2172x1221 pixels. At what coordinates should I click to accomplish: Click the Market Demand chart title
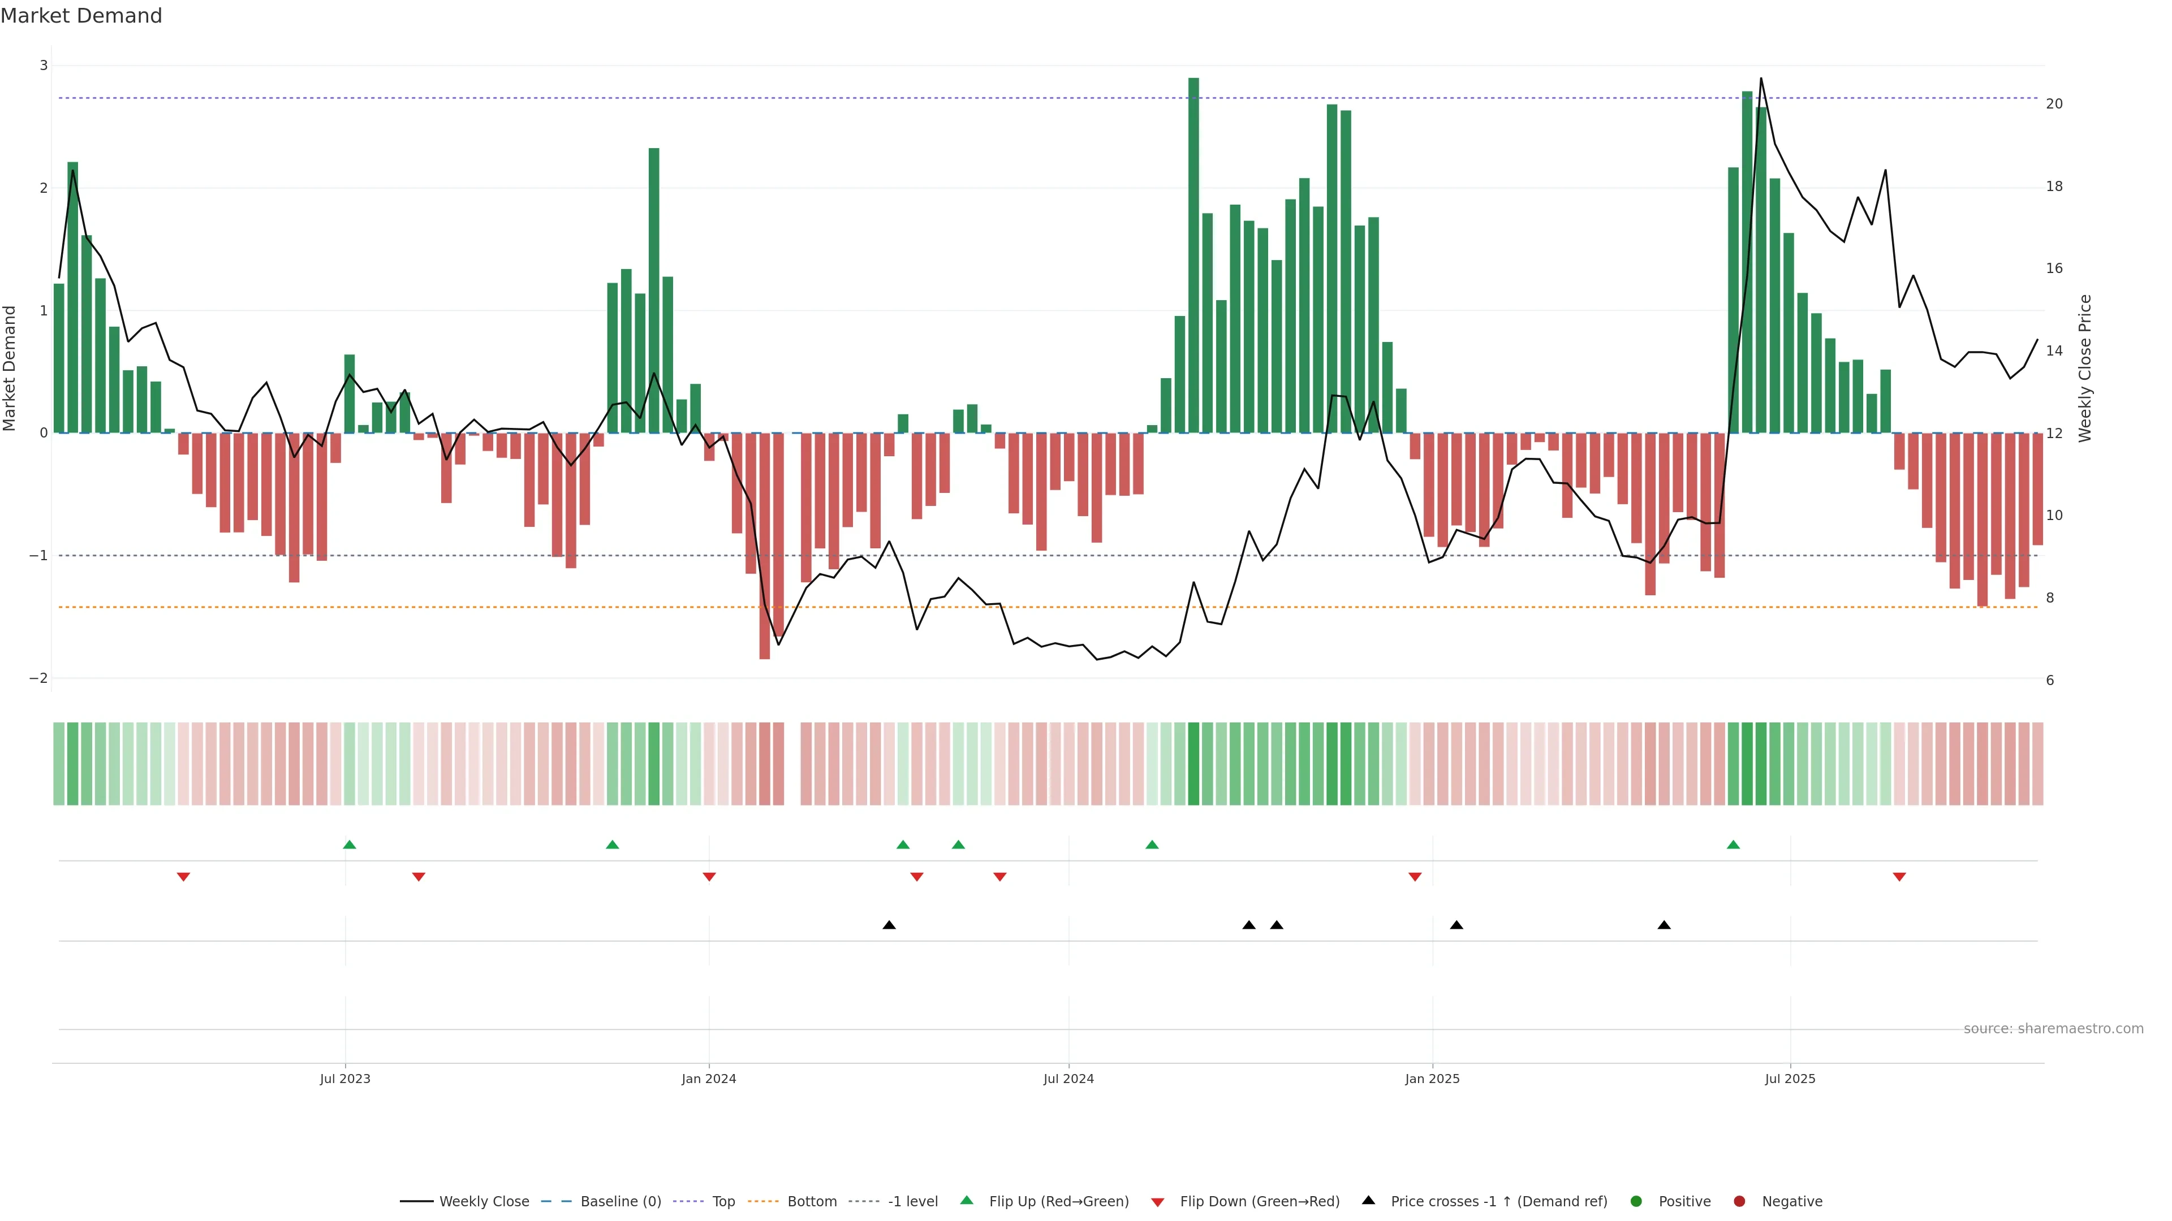click(81, 16)
